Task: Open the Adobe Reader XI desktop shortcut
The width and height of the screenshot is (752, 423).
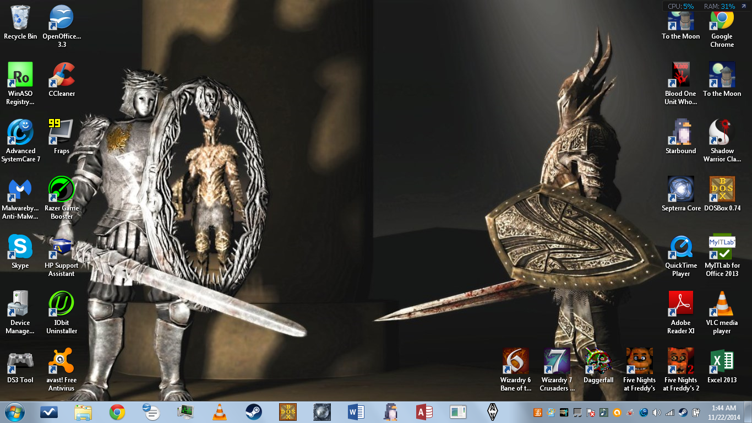Action: pos(681,312)
